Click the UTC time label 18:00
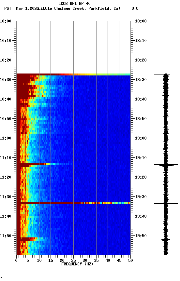 pyautogui.click(x=141, y=21)
